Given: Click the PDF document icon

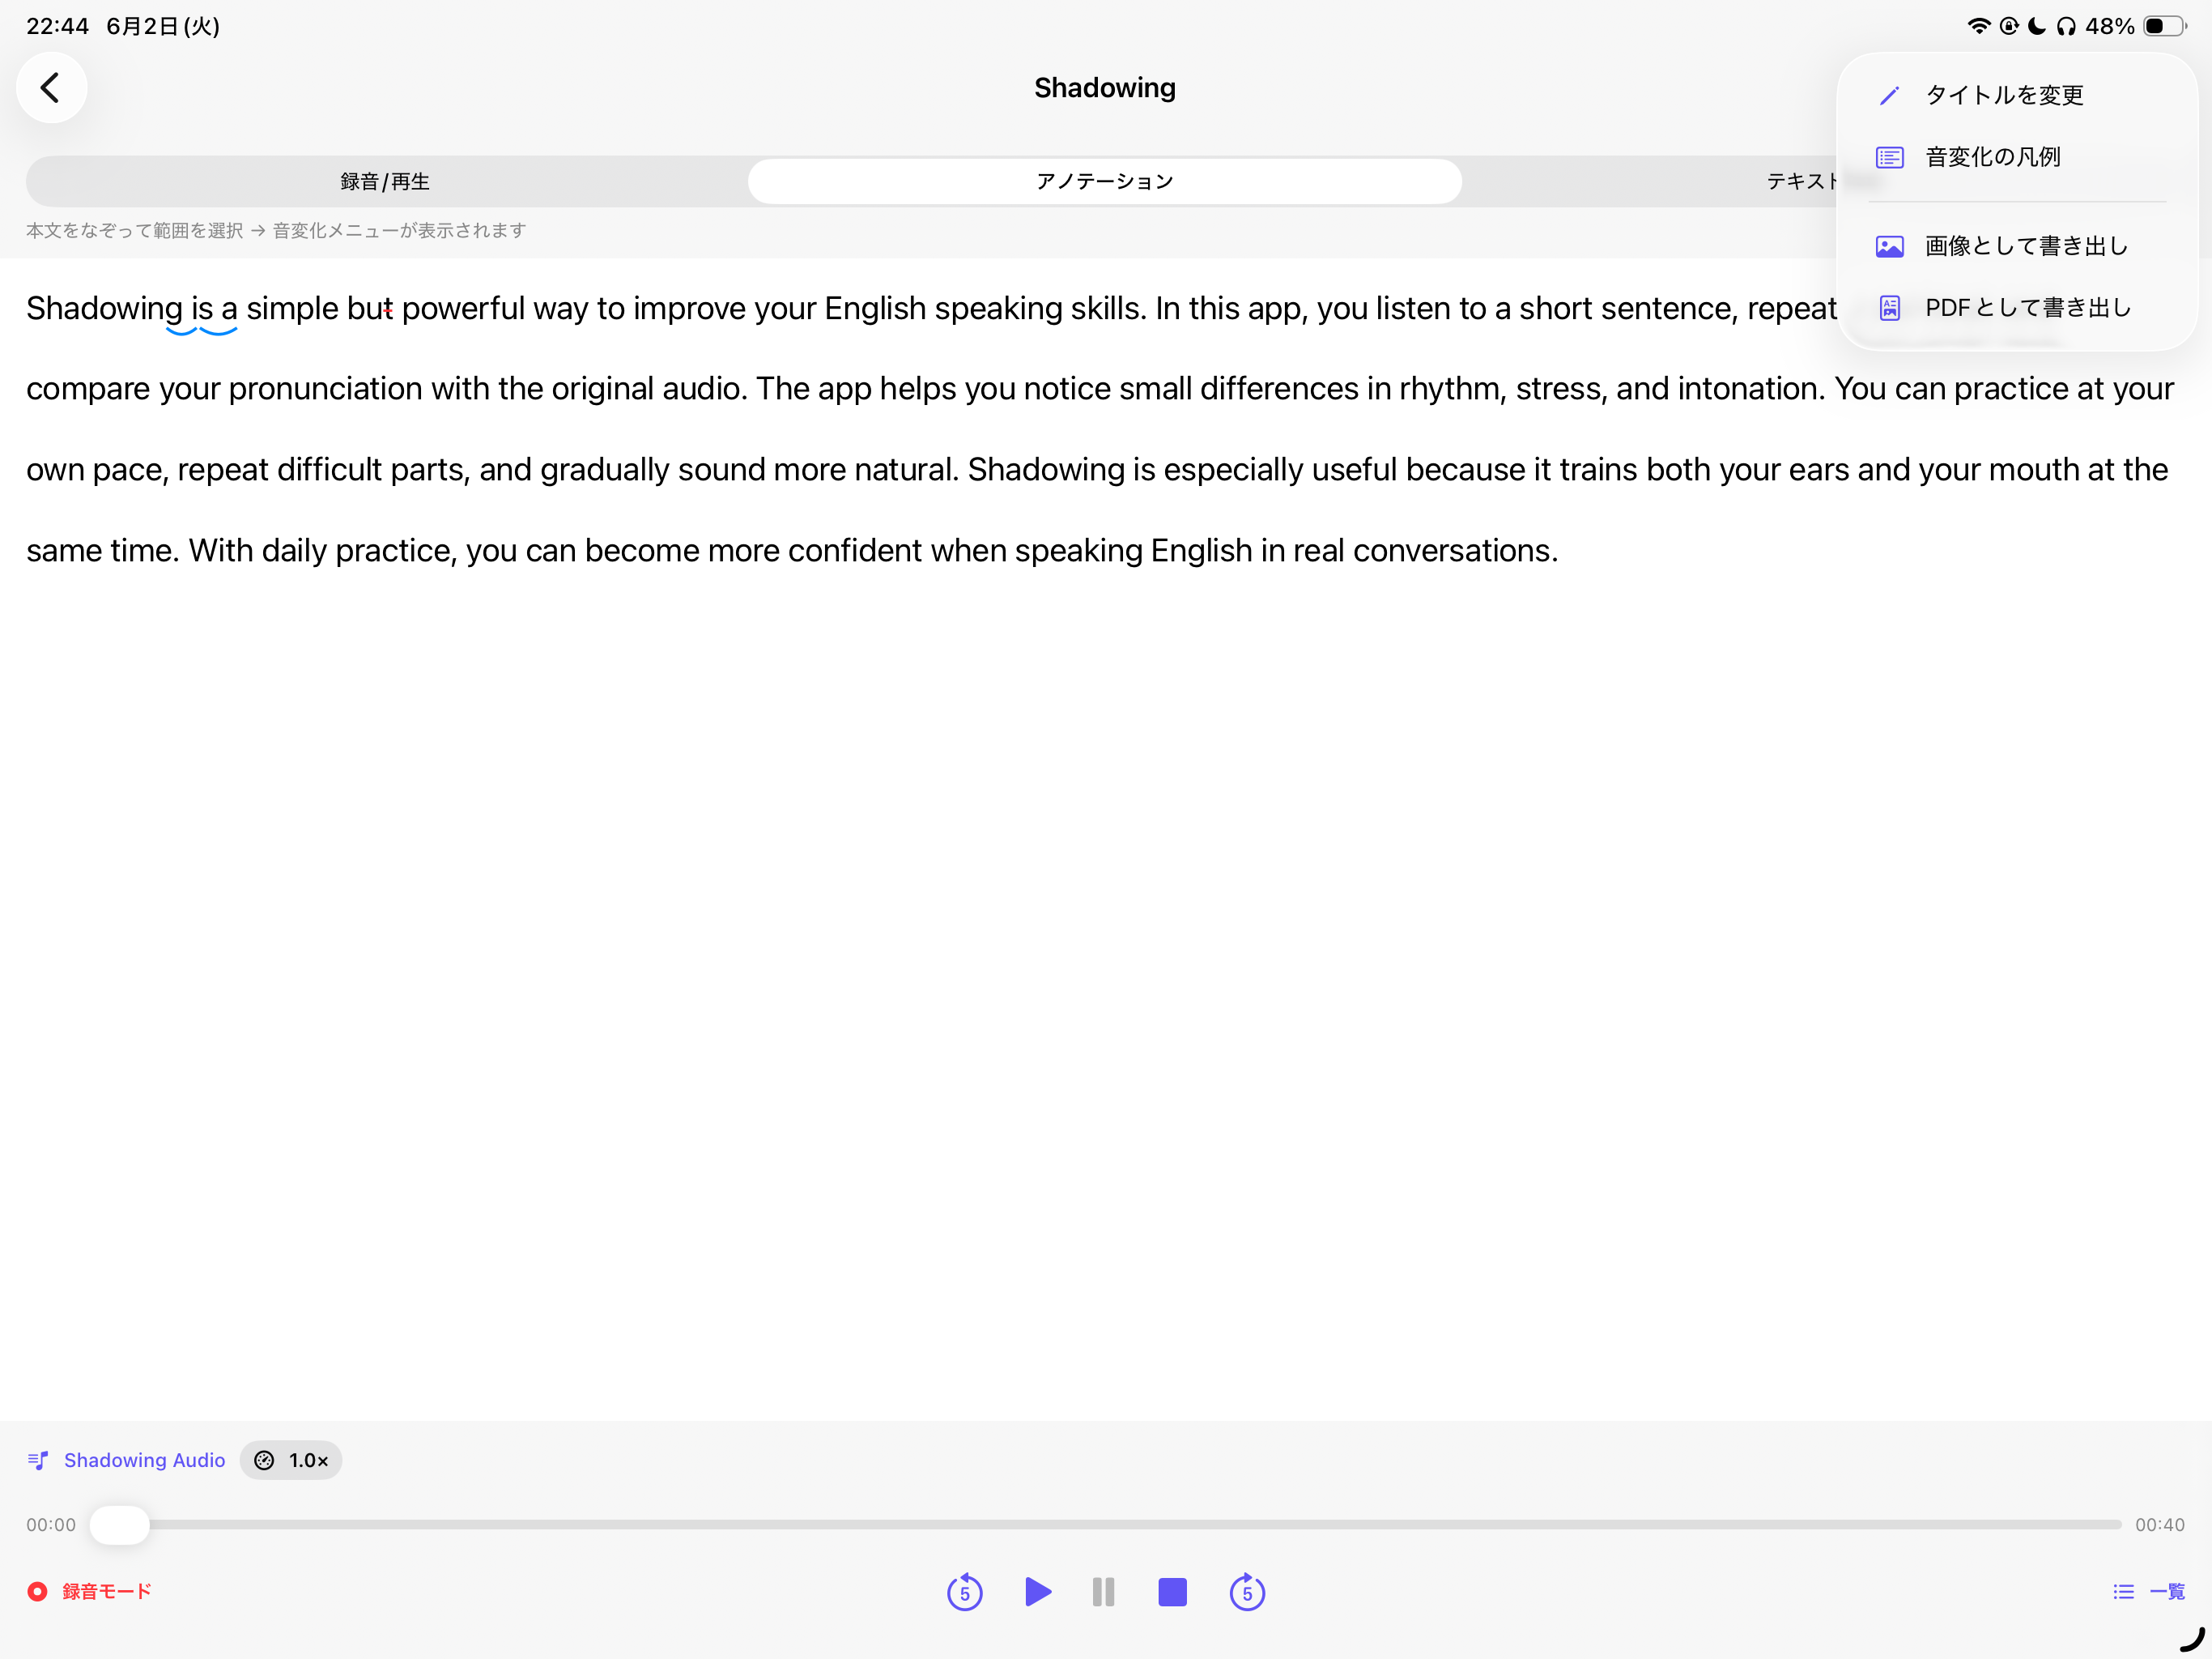Looking at the screenshot, I should [x=1889, y=308].
